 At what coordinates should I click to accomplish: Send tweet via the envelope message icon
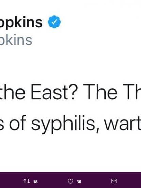pyautogui.click(x=114, y=181)
